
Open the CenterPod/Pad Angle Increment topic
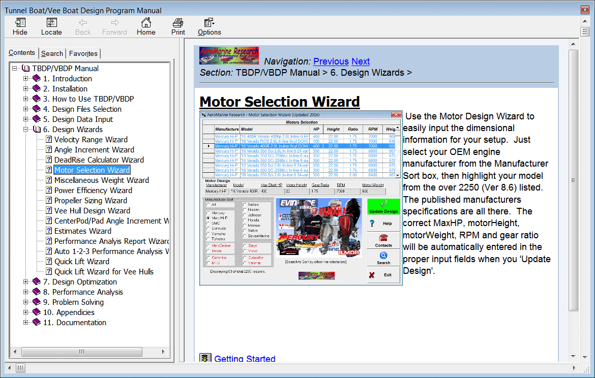pos(111,221)
